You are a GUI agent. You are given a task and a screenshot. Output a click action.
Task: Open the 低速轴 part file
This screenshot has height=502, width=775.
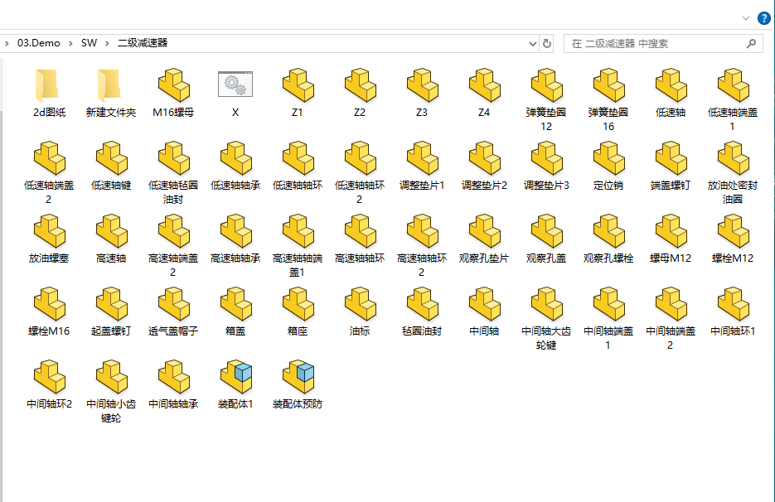coord(671,87)
